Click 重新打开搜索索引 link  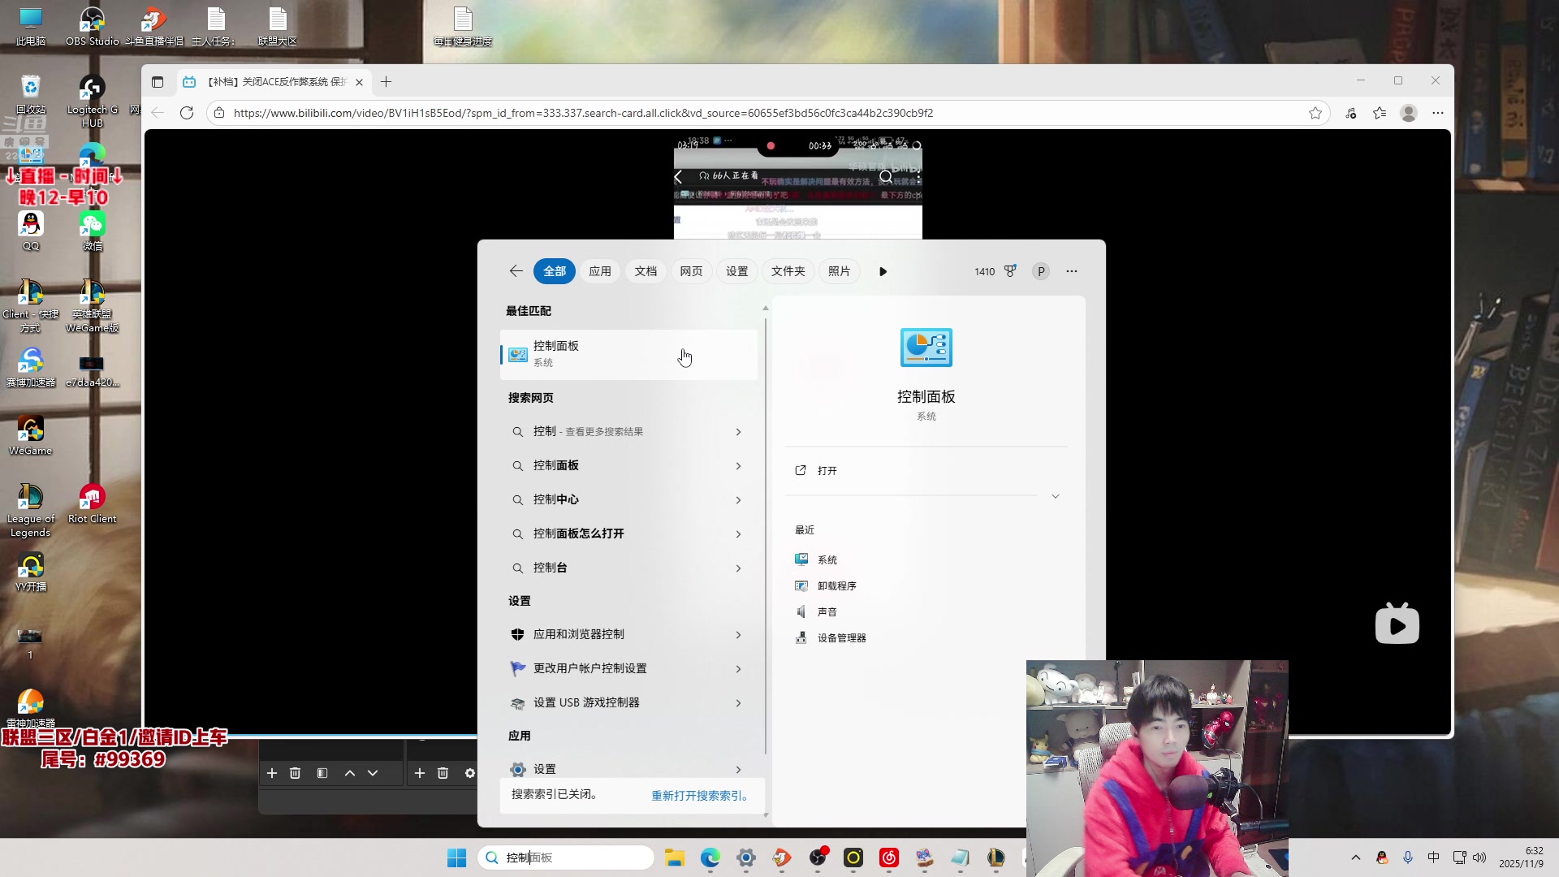click(x=699, y=796)
